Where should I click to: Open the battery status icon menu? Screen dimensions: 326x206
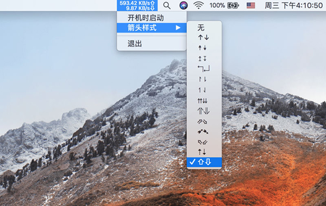233,5
